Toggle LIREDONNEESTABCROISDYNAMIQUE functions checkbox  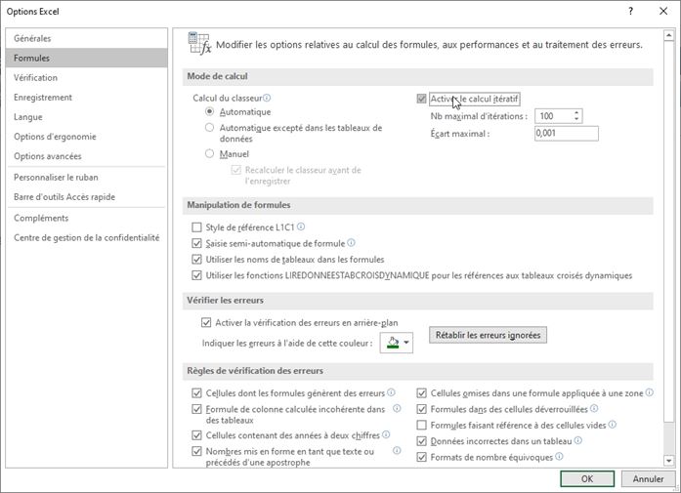point(196,275)
